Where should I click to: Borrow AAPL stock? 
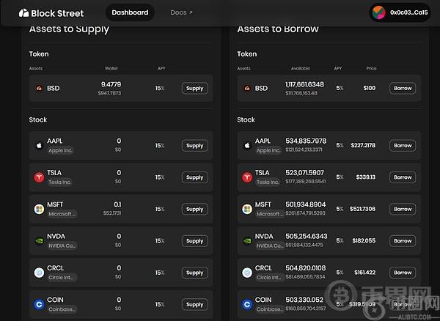pyautogui.click(x=403, y=146)
